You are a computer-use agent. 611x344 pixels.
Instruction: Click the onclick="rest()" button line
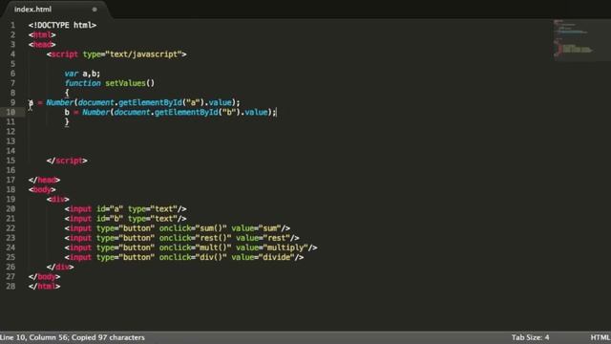[x=182, y=238]
